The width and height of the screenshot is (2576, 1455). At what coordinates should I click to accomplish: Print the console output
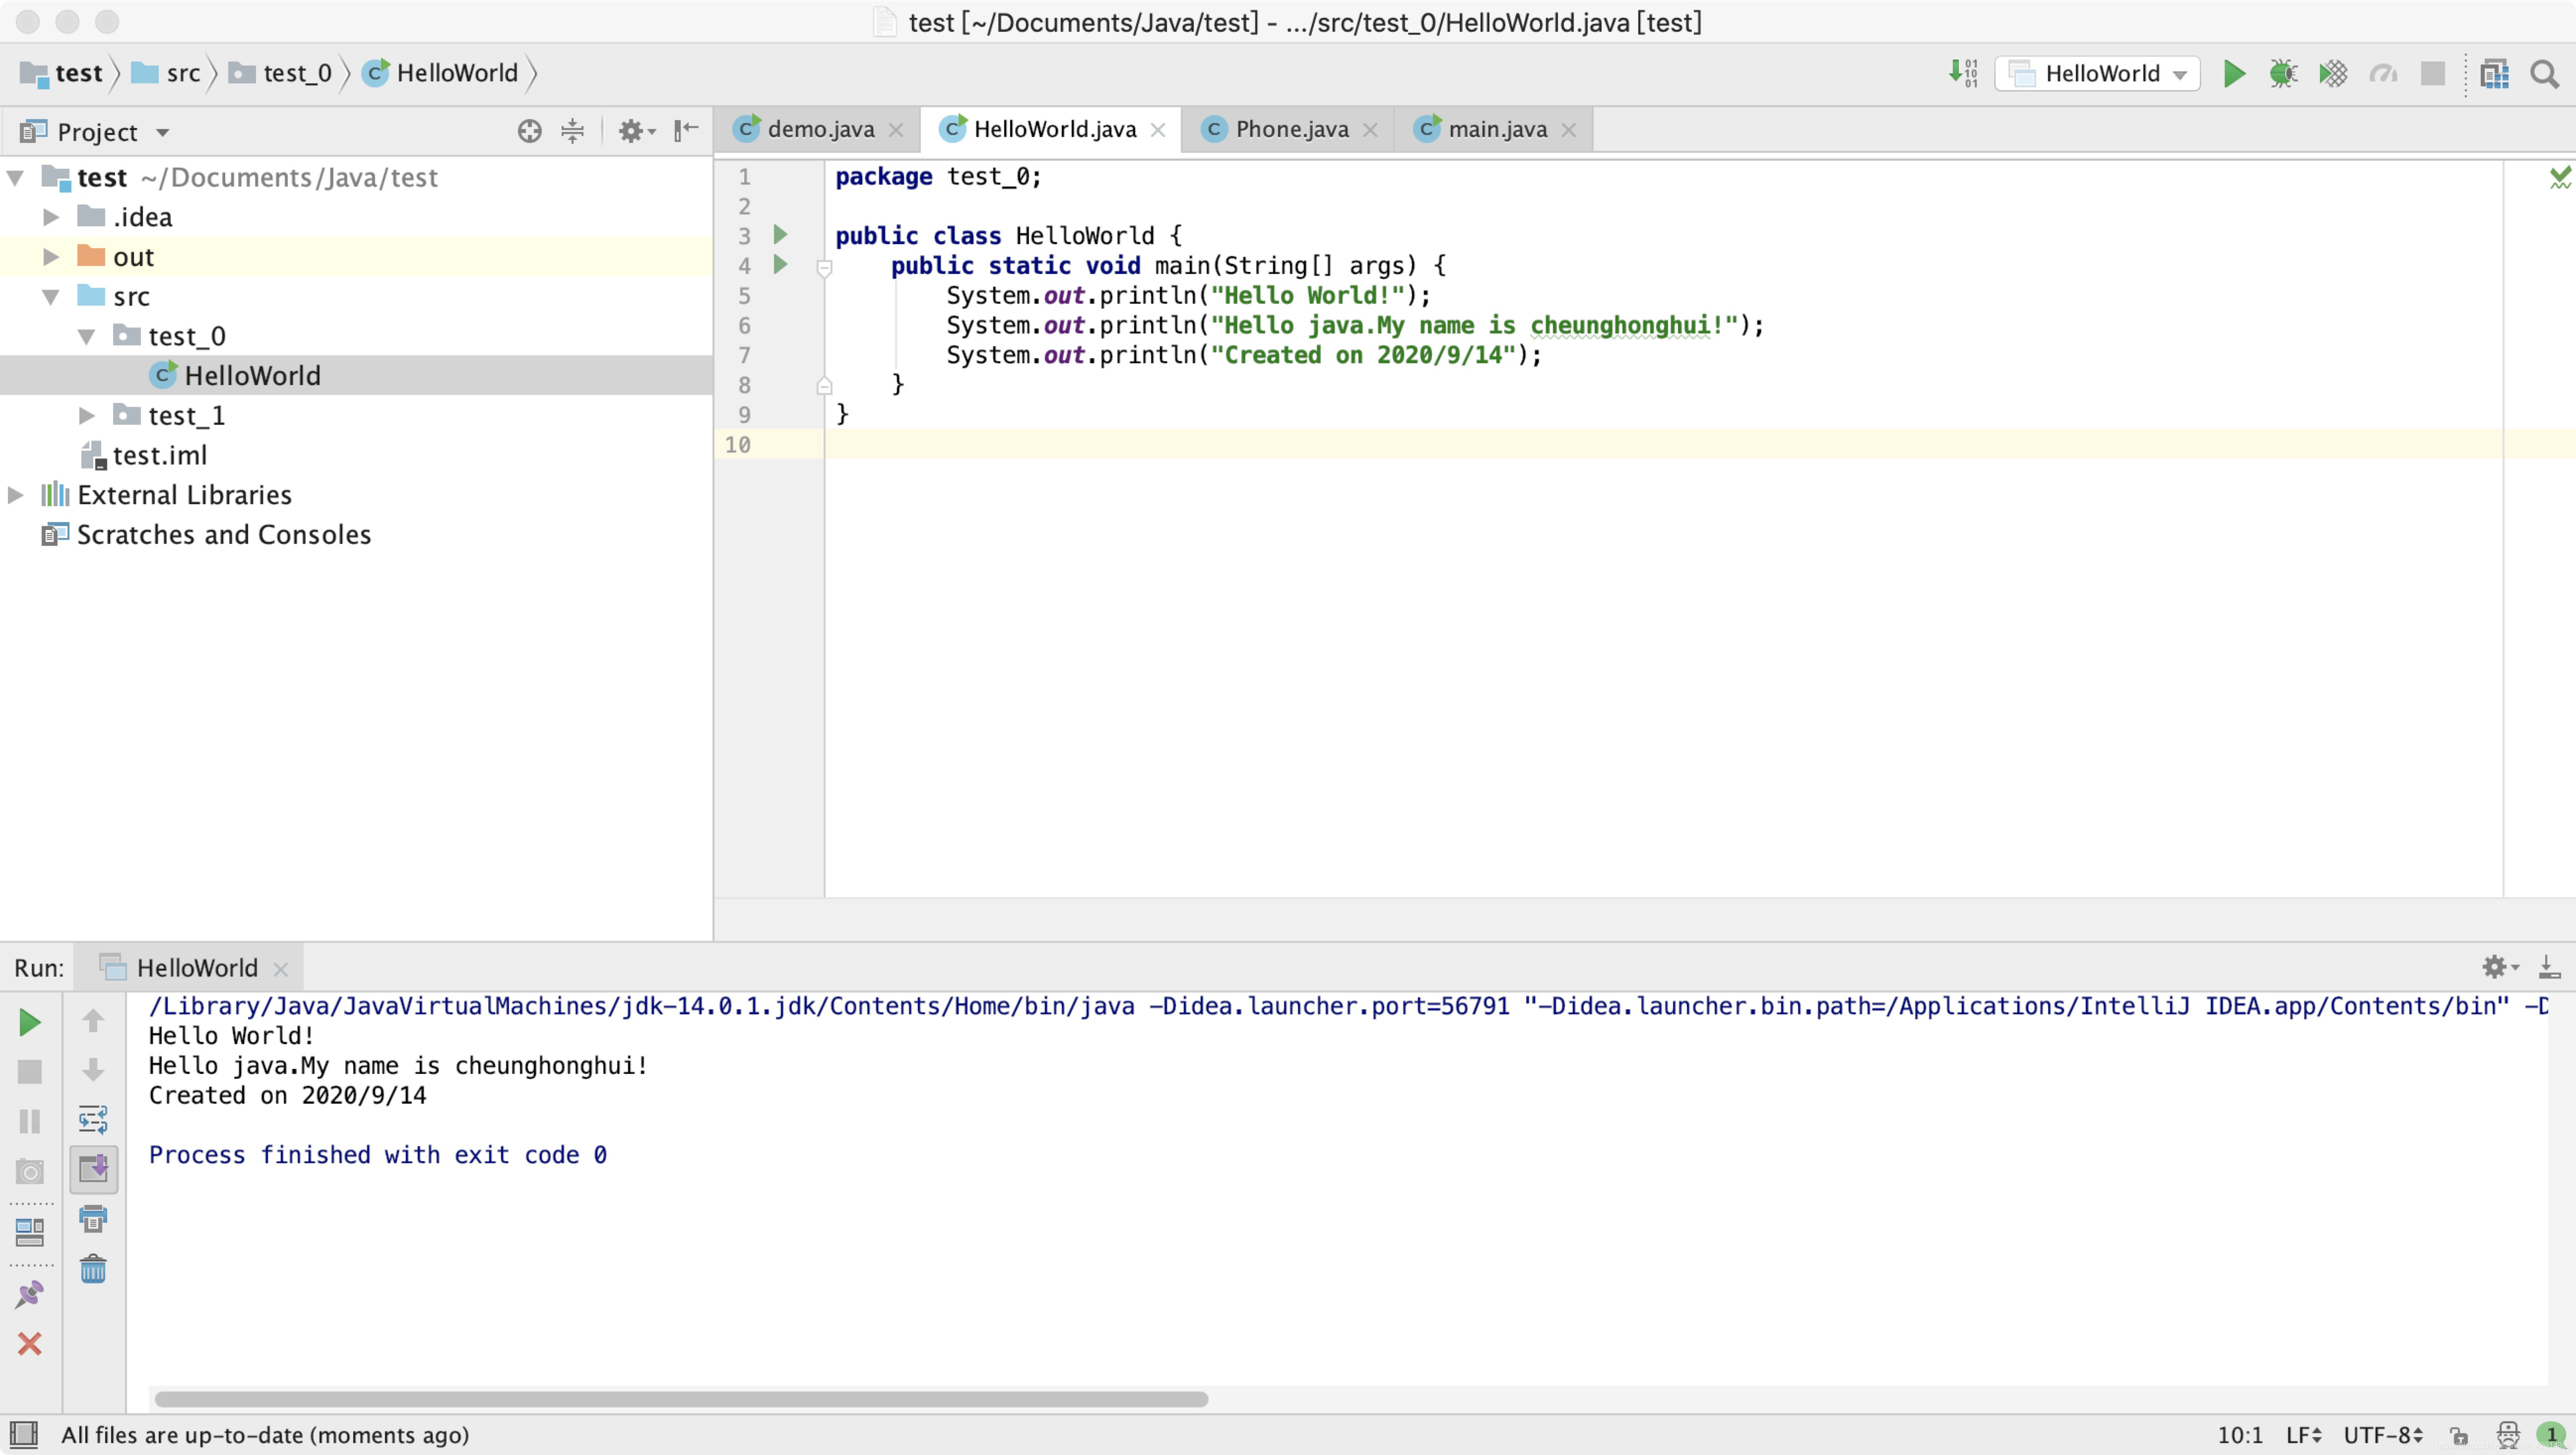pyautogui.click(x=93, y=1219)
